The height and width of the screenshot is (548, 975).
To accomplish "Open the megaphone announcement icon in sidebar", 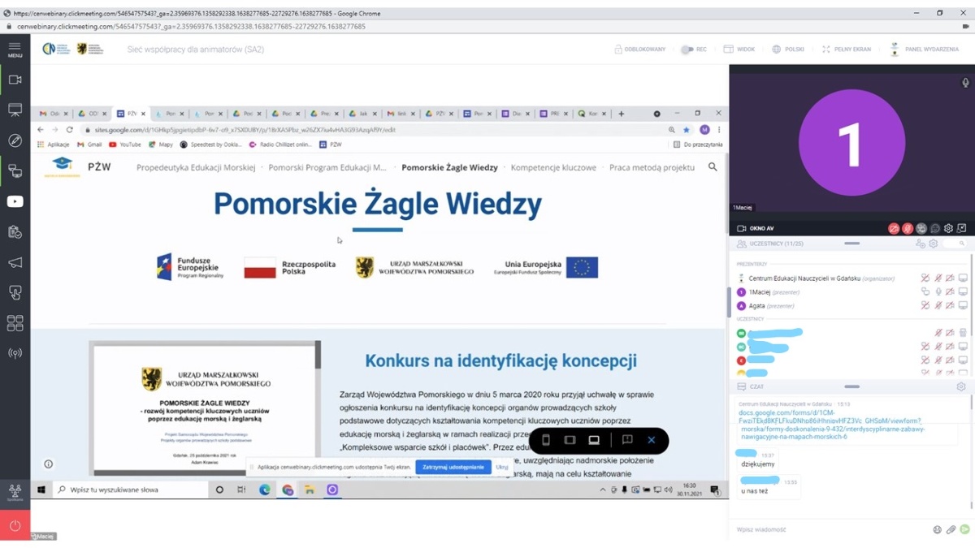I will pyautogui.click(x=15, y=261).
